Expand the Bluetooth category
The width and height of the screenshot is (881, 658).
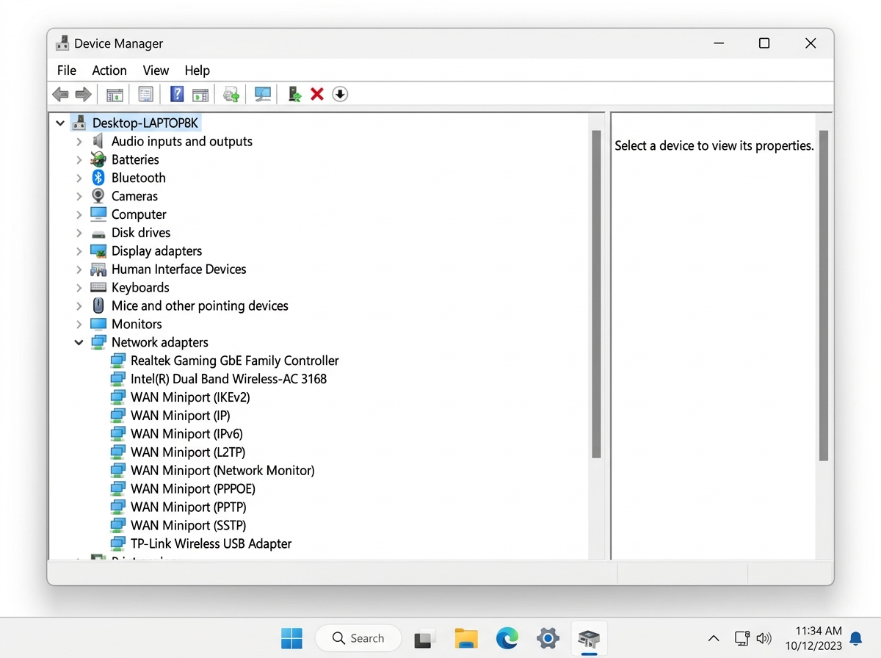click(x=79, y=178)
